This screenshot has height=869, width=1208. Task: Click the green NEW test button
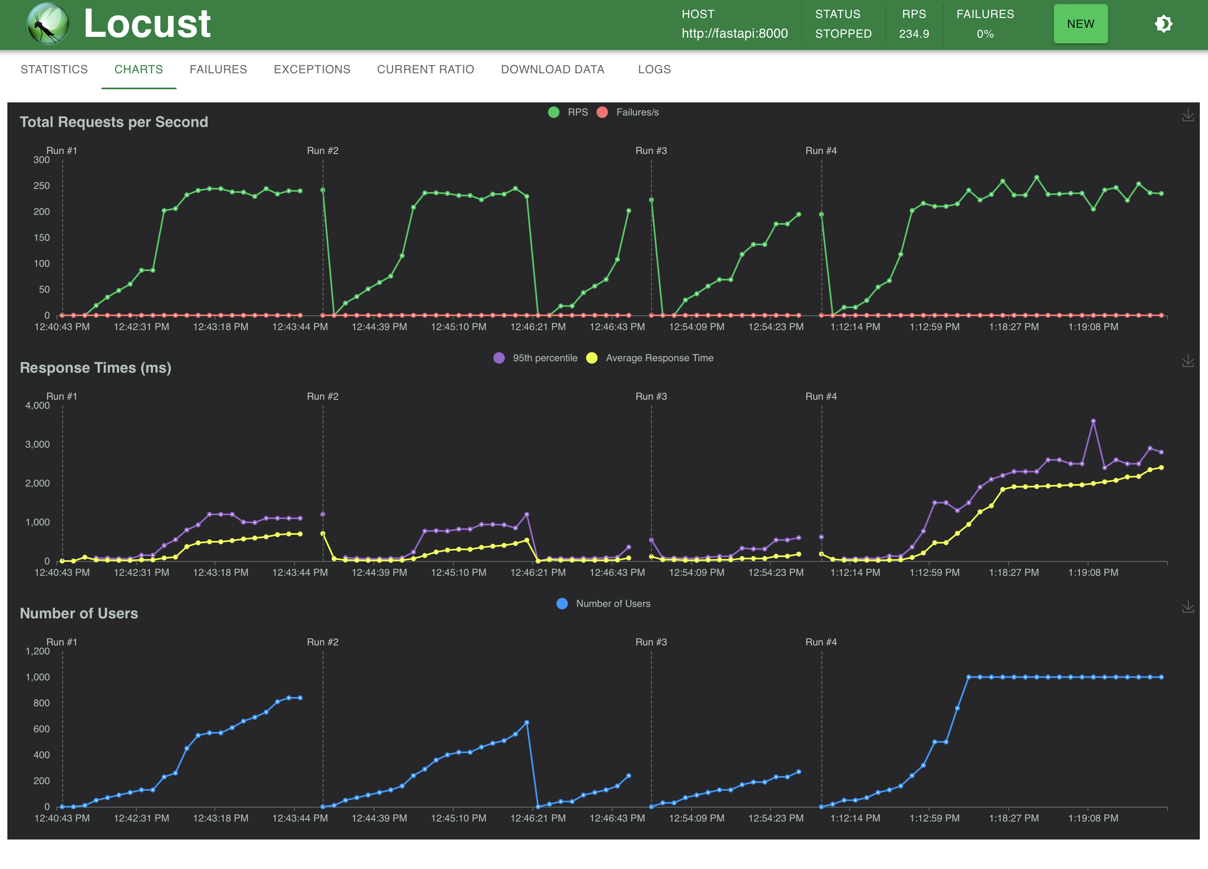pyautogui.click(x=1080, y=24)
